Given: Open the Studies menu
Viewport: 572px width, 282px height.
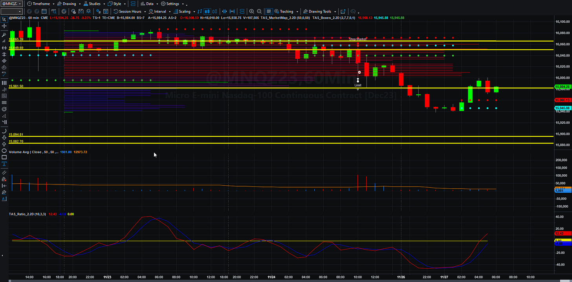Looking at the screenshot, I should point(94,4).
